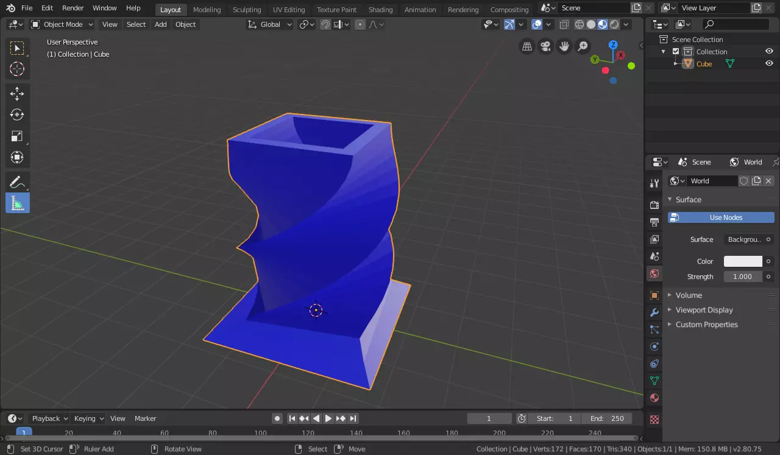The height and width of the screenshot is (455, 780).
Task: Hide the Cube with its eye icon
Action: pyautogui.click(x=769, y=63)
